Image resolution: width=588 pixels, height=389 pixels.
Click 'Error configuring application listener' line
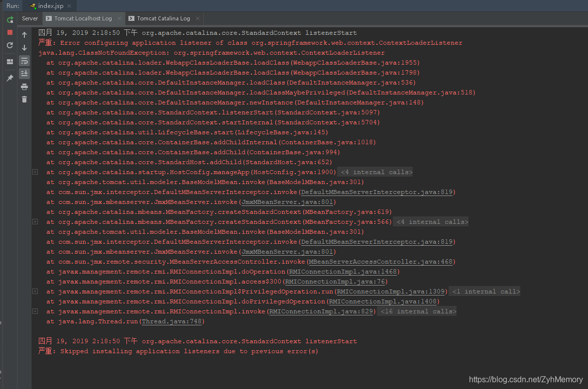click(250, 43)
